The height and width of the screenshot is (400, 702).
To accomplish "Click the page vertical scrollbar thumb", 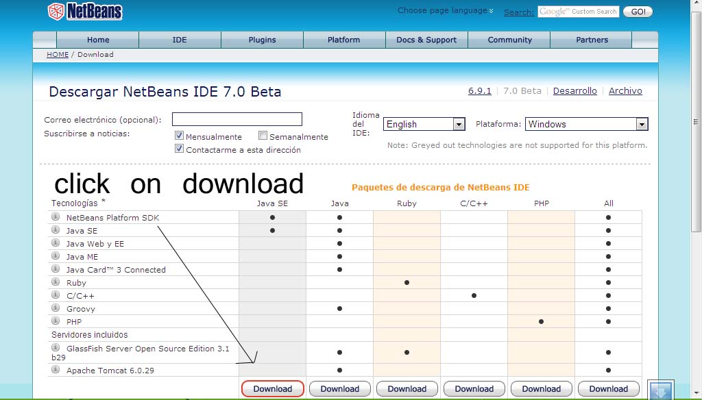I will coord(696,121).
